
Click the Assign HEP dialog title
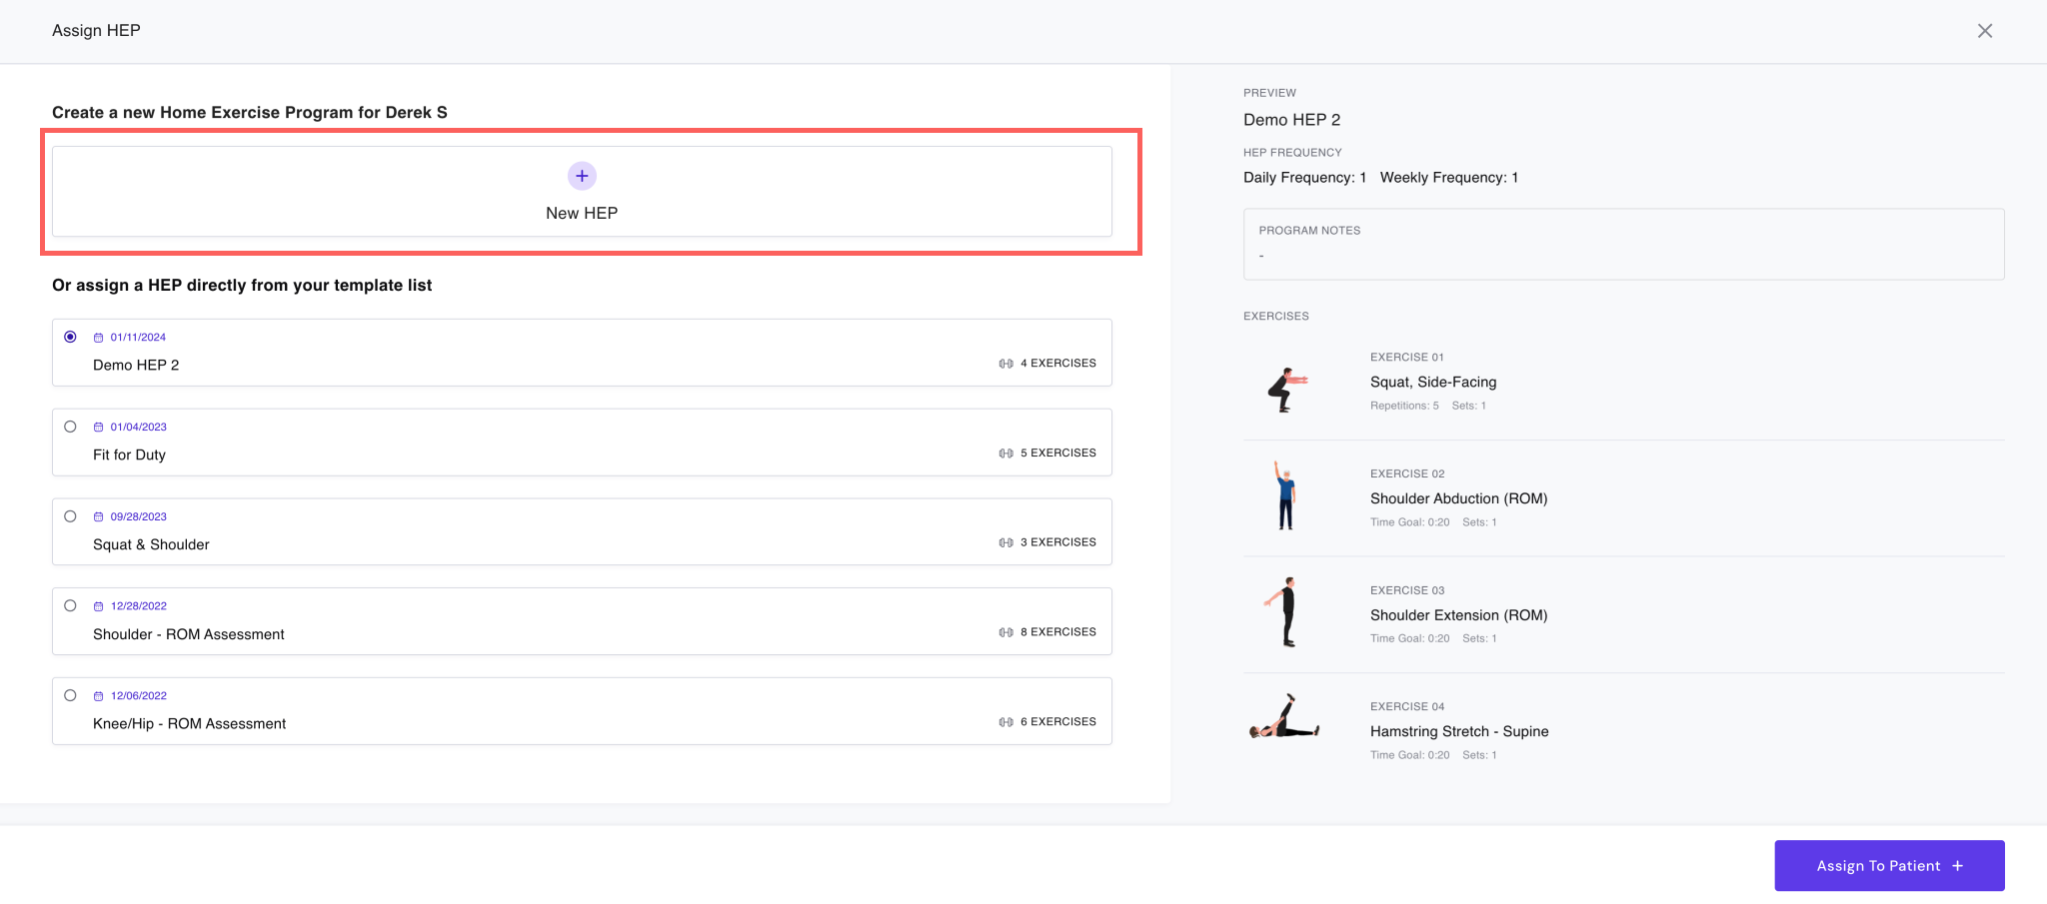96,30
